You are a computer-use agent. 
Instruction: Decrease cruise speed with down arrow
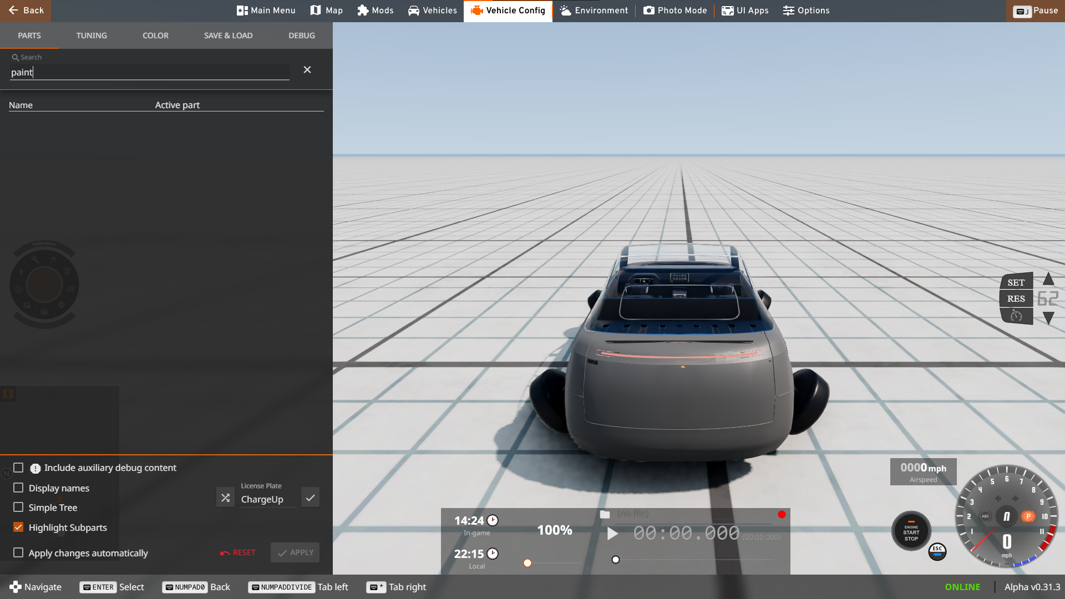(1048, 318)
